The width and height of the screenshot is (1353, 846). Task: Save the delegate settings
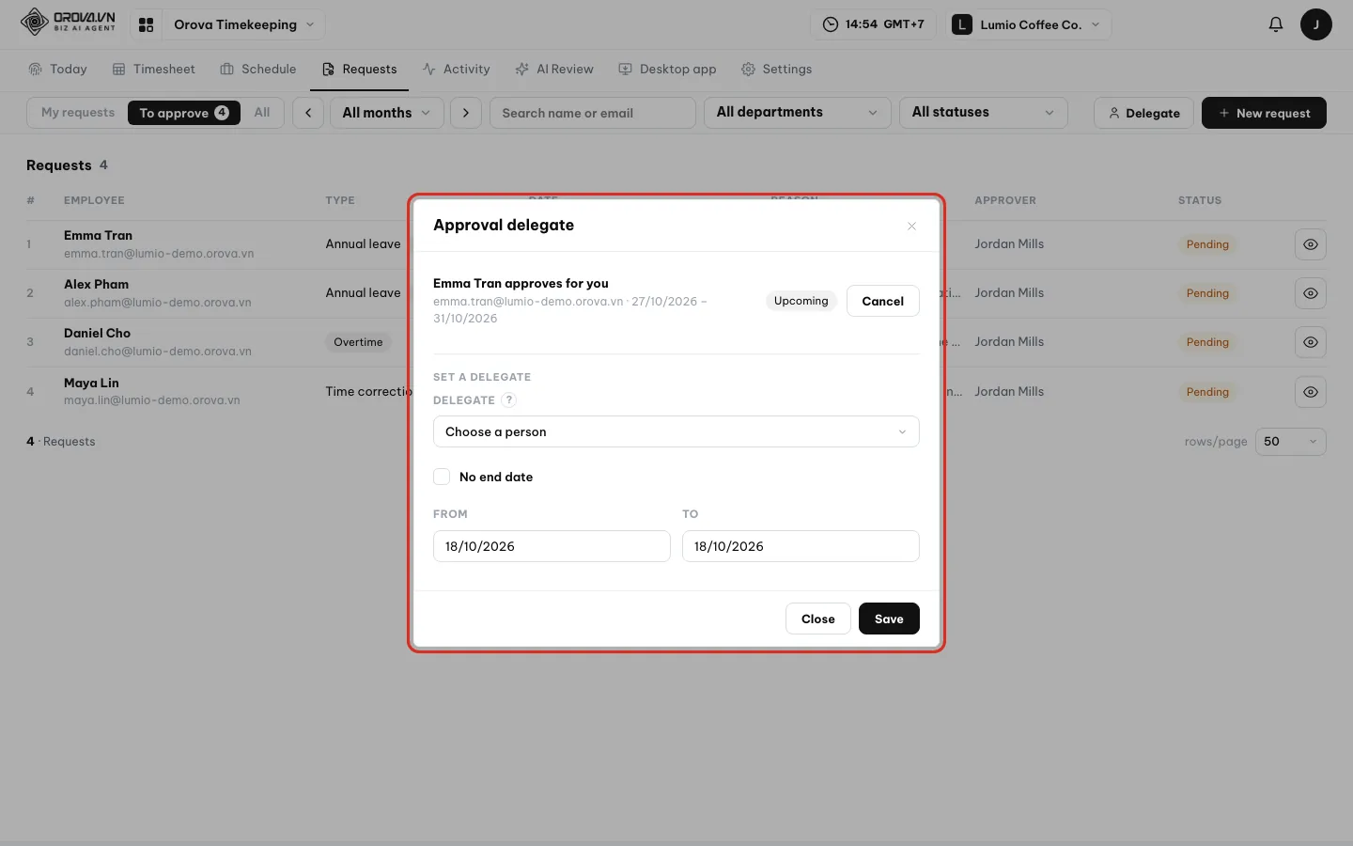[x=889, y=619]
